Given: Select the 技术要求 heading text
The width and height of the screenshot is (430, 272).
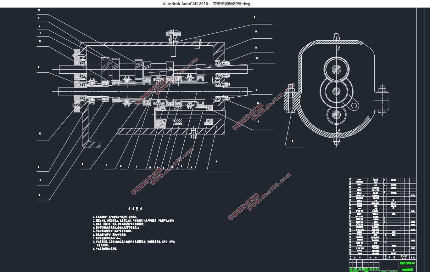Looking at the screenshot, I should point(135,208).
